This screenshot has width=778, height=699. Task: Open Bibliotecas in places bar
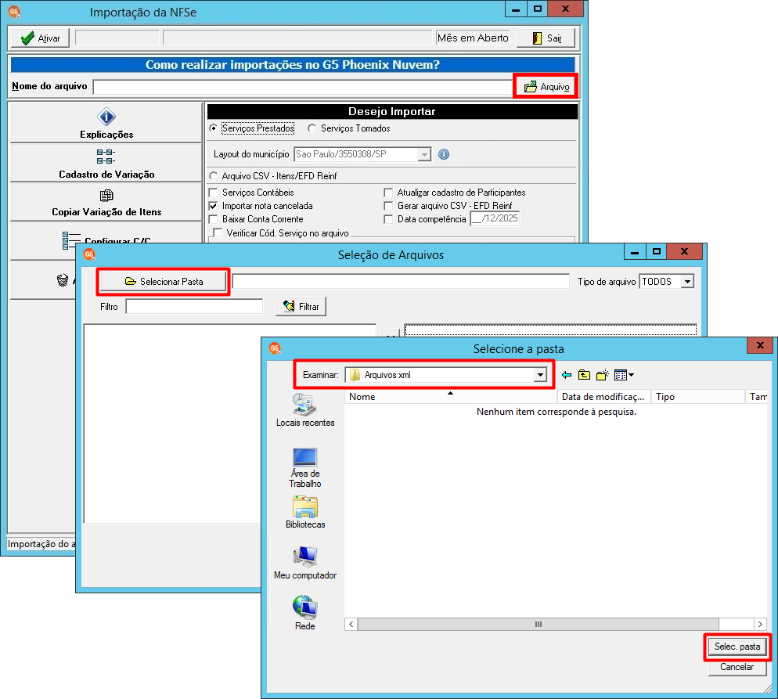[x=305, y=512]
